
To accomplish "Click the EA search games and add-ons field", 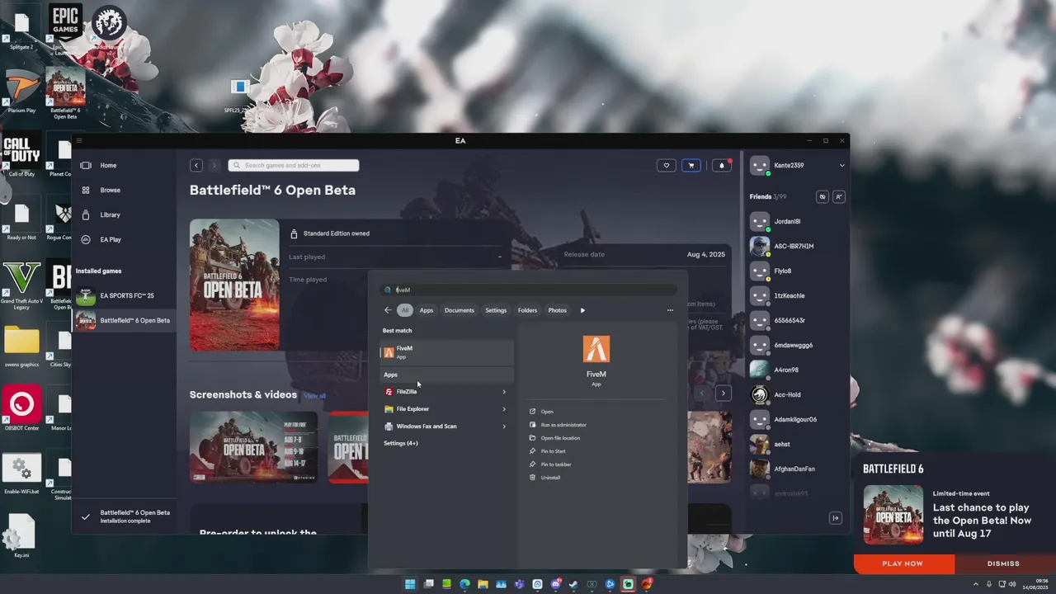I will click(293, 165).
